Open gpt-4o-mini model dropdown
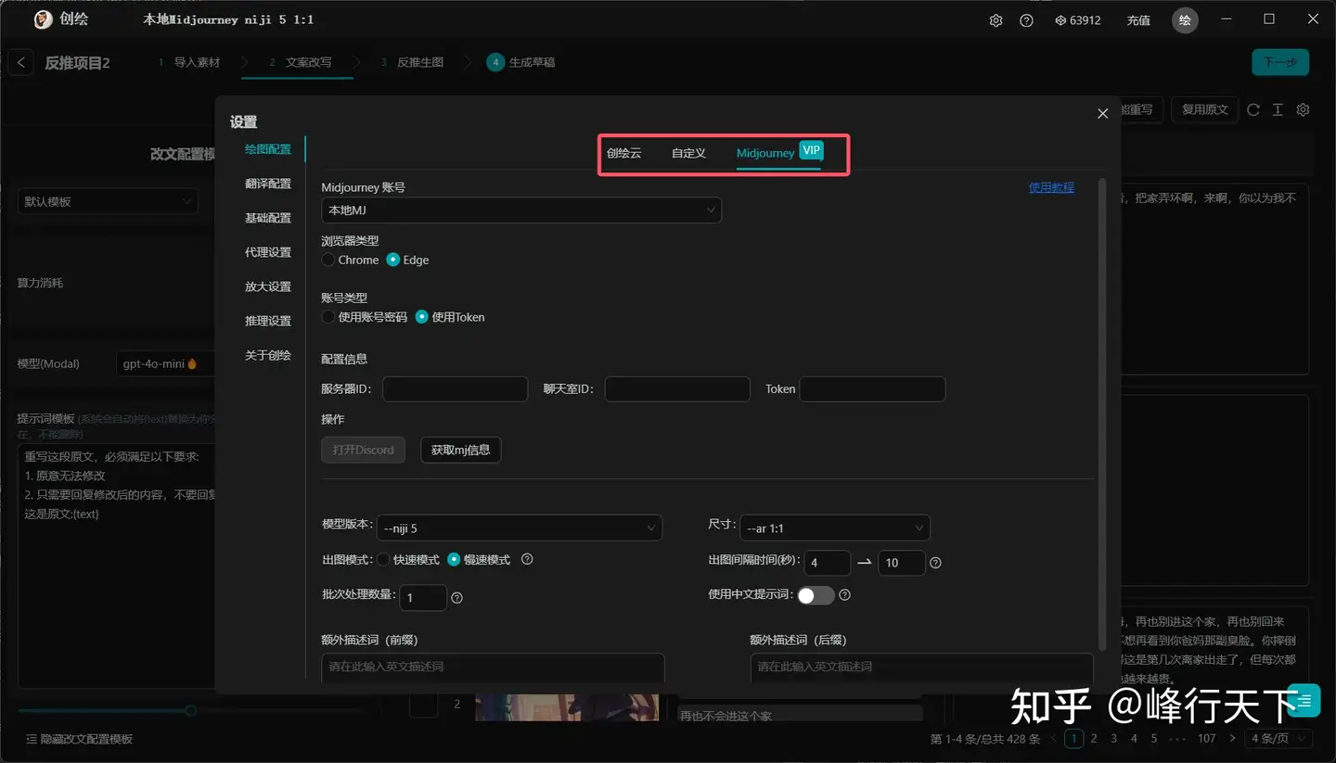The image size is (1336, 763). (x=165, y=363)
